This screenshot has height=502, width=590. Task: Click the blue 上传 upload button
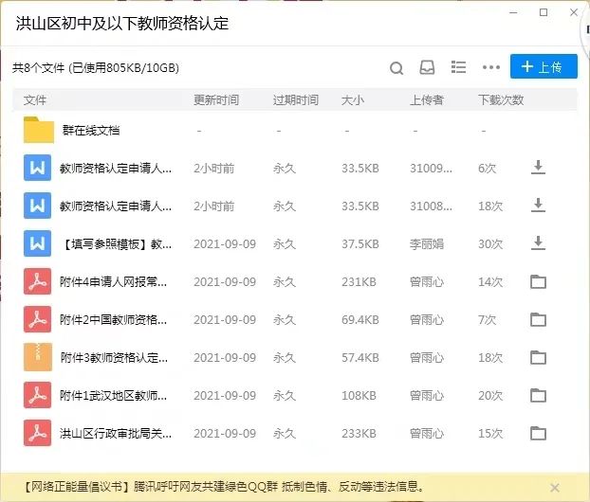pos(543,66)
